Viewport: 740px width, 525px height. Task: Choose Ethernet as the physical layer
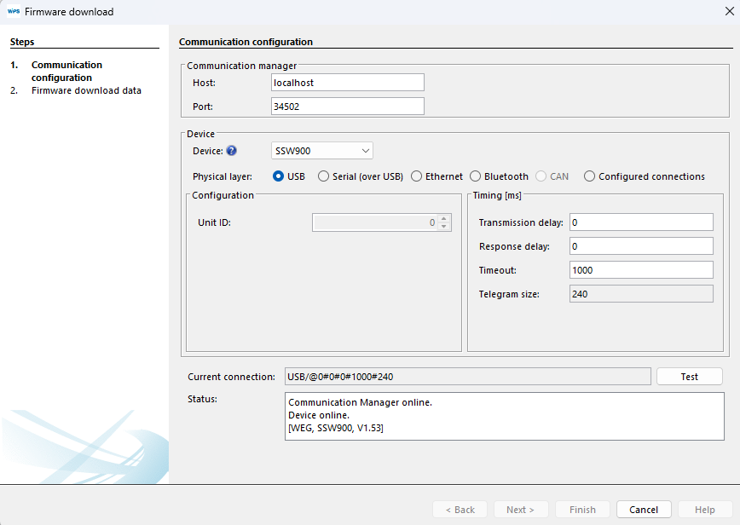point(416,176)
